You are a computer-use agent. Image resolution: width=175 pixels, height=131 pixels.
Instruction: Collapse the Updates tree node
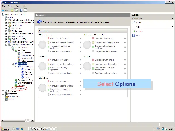[13, 50]
